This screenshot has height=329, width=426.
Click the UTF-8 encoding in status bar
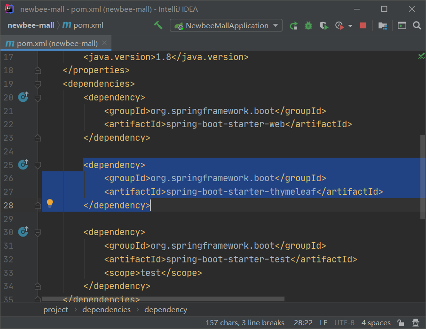pos(344,322)
